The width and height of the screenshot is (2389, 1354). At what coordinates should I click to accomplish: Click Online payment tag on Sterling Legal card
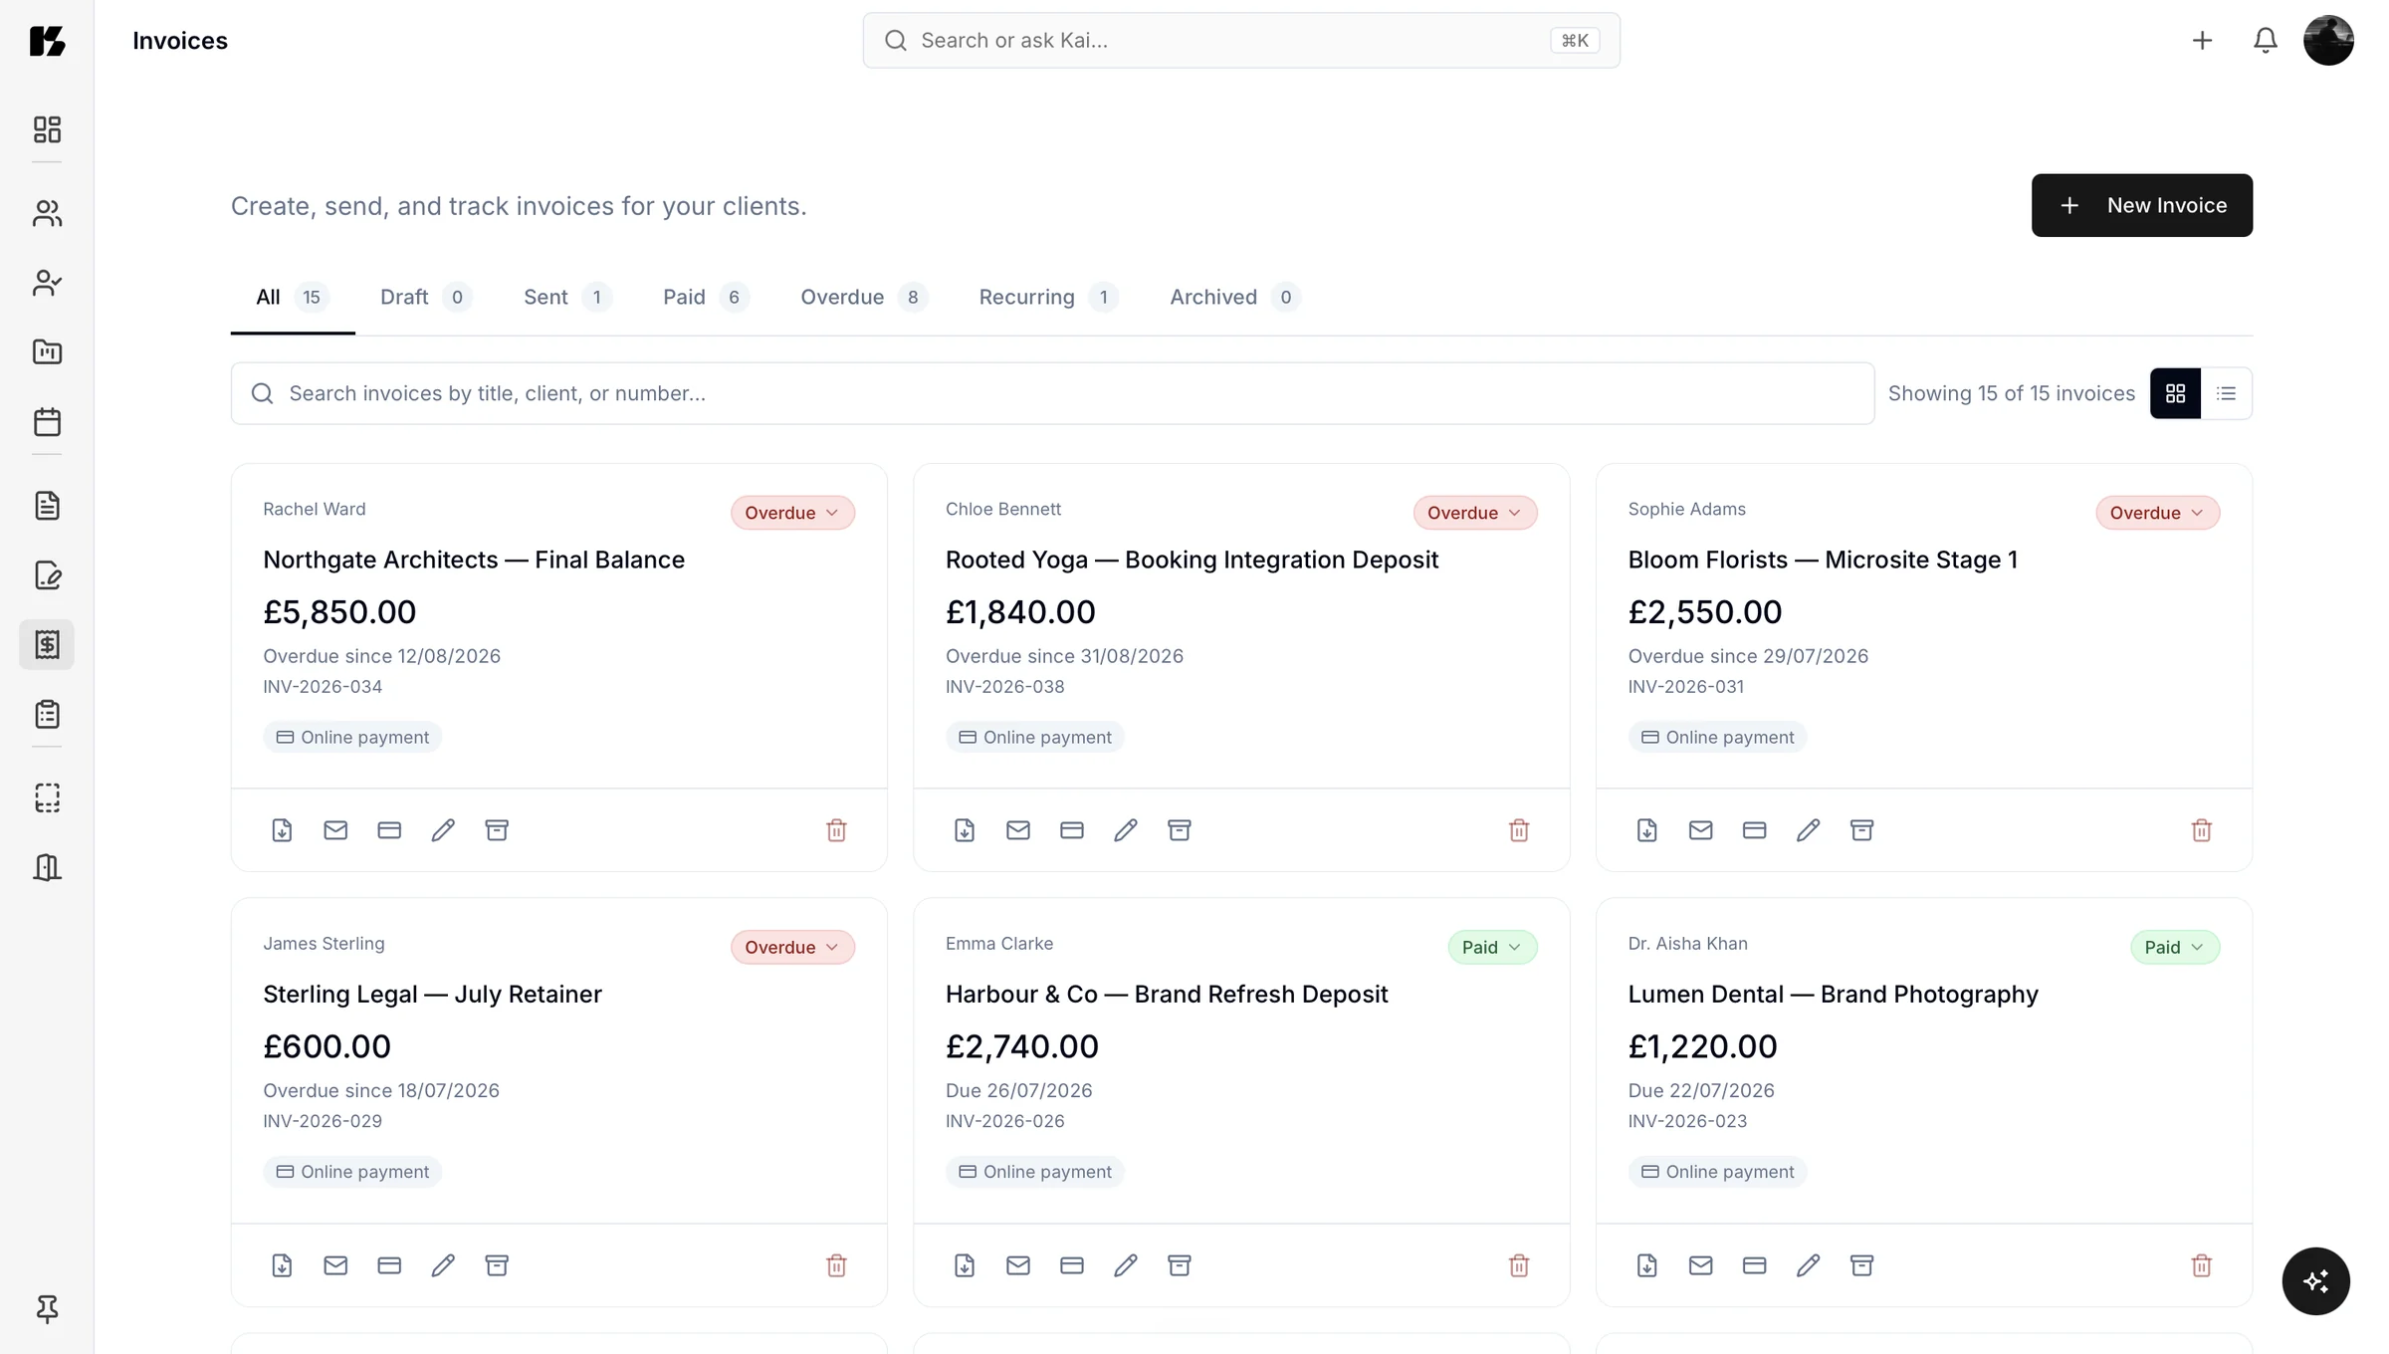[x=352, y=1172]
